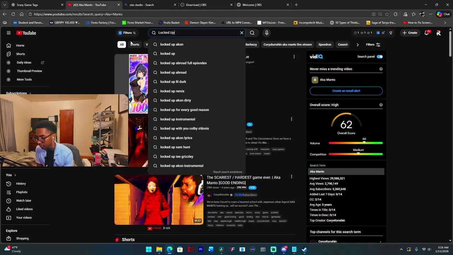Viewport: 453px width, 255px height.
Task: Open the account avatar menu
Action: click(438, 33)
